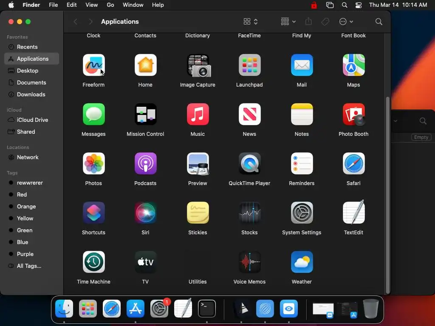Click the Finder window vertical scrollbar
435x326 pixels.
(387, 195)
